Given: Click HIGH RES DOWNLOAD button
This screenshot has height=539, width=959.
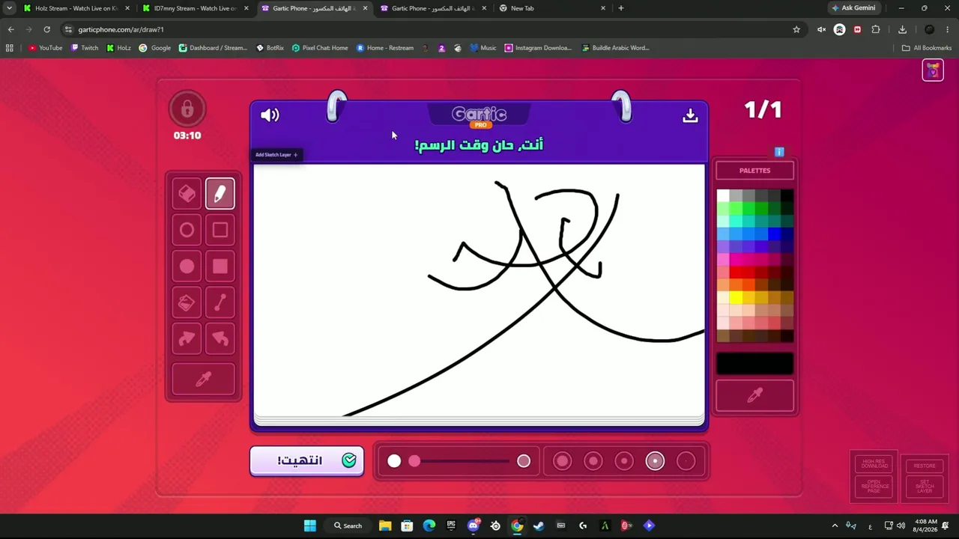Looking at the screenshot, I should coord(874,466).
